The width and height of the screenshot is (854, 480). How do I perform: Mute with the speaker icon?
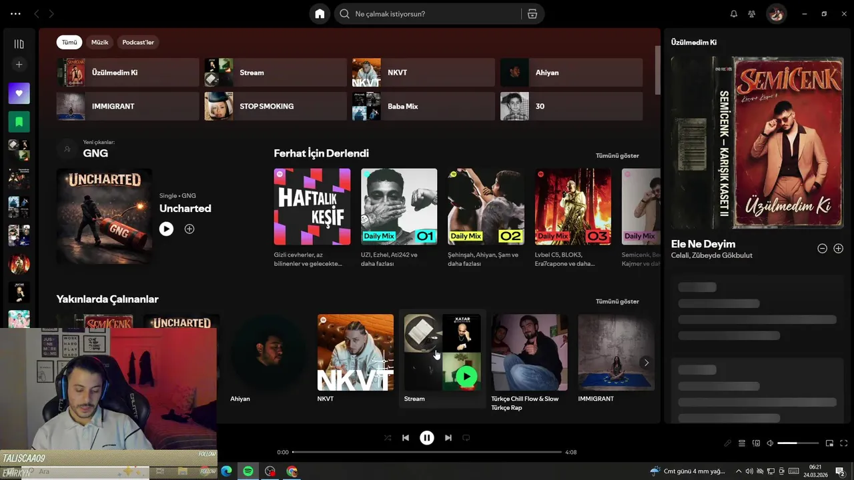pos(770,443)
